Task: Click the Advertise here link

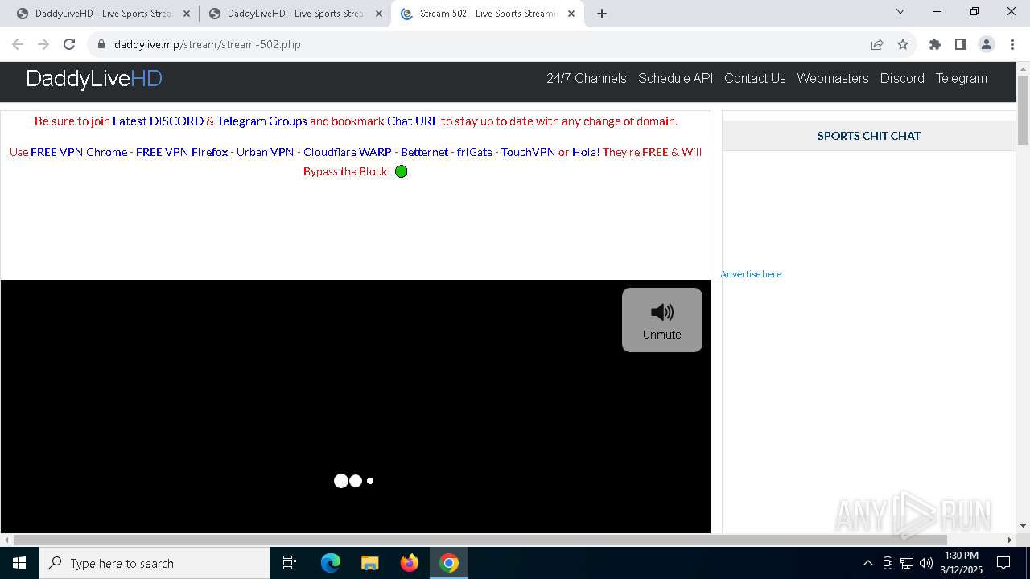Action: click(751, 274)
